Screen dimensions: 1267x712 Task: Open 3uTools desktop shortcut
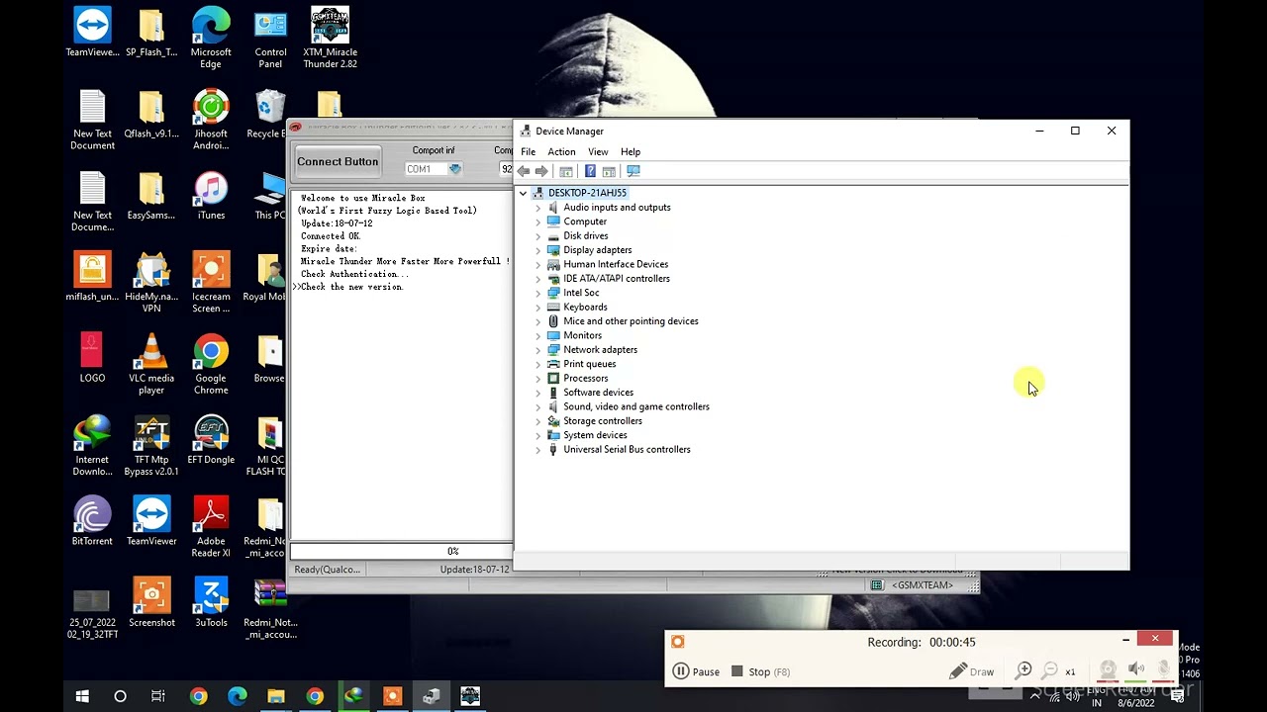pos(211,603)
